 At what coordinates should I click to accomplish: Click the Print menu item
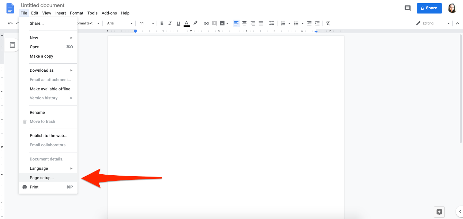(48, 187)
